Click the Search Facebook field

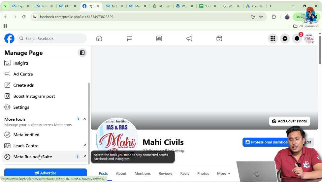point(52,39)
